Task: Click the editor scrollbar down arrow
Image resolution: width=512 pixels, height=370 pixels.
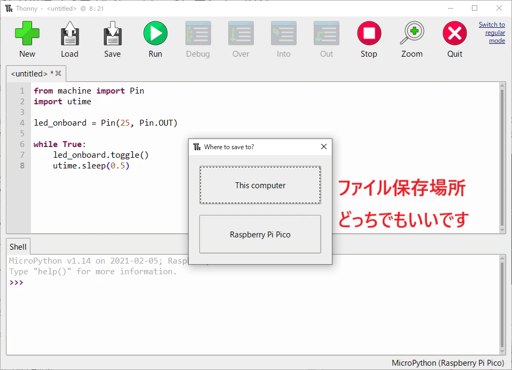Action: (502, 230)
